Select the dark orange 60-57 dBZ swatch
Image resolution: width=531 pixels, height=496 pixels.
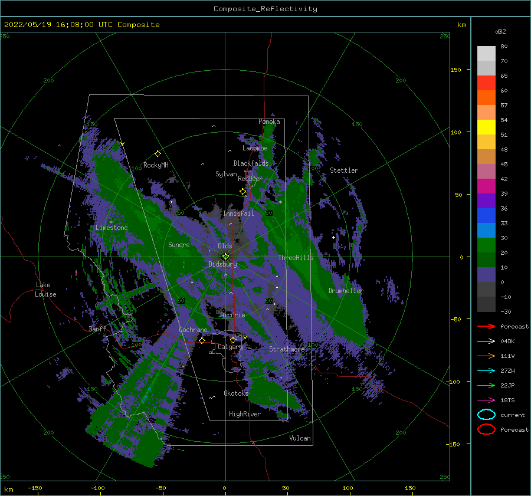pos(486,98)
